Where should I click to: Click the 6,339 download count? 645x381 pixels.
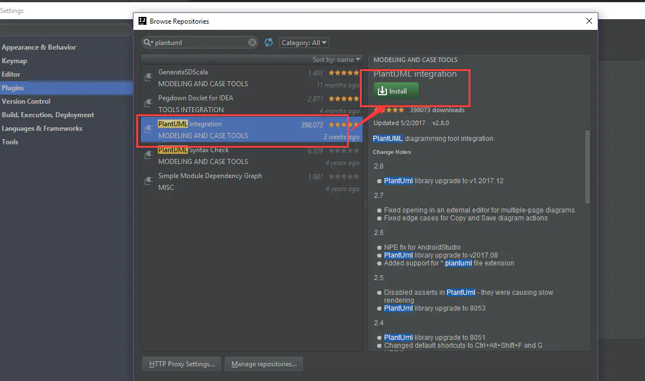tap(315, 151)
